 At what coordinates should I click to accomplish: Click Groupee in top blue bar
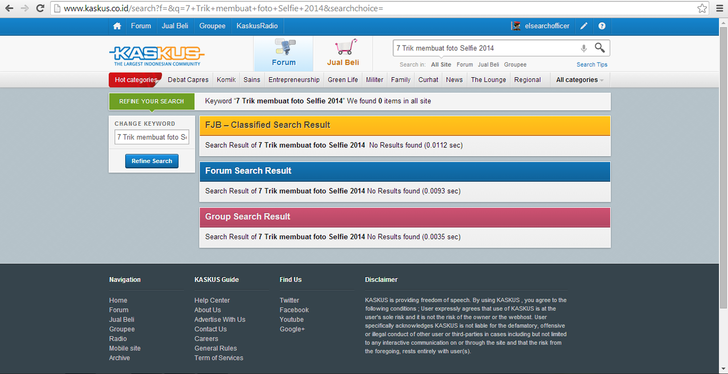(x=212, y=26)
